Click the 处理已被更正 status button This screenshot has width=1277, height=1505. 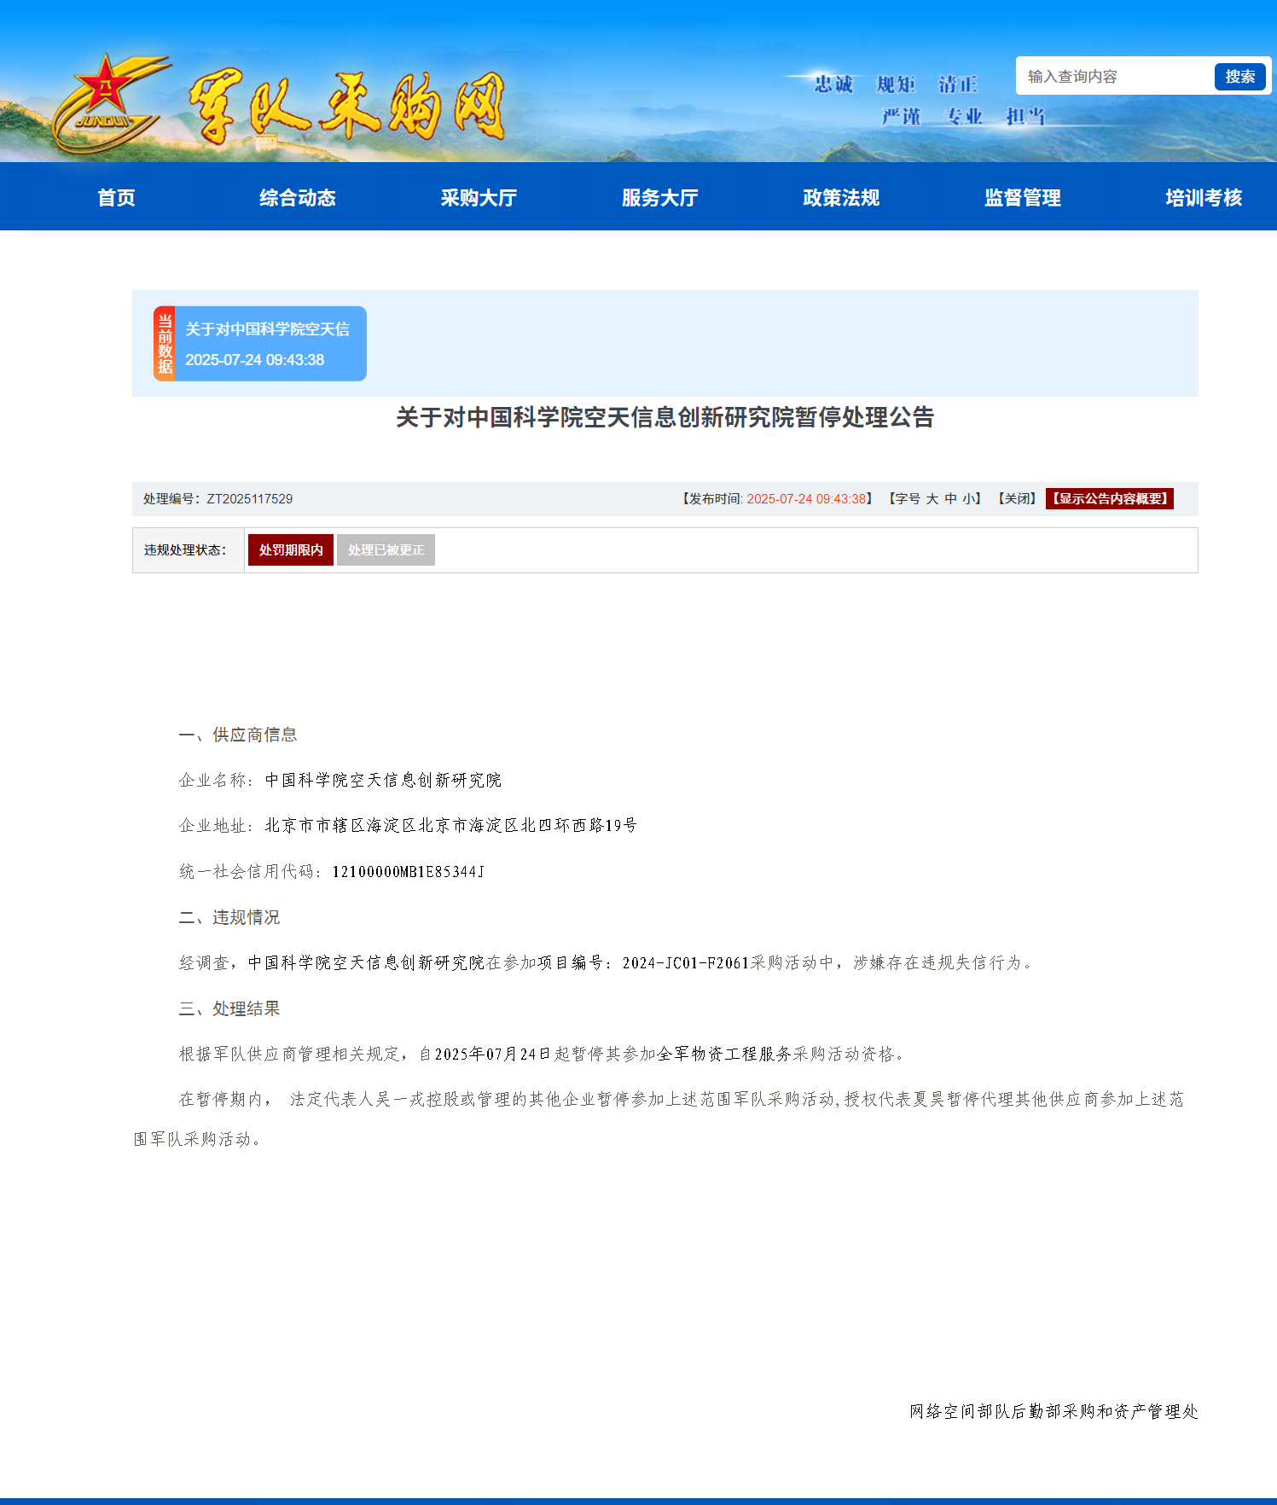tap(386, 550)
